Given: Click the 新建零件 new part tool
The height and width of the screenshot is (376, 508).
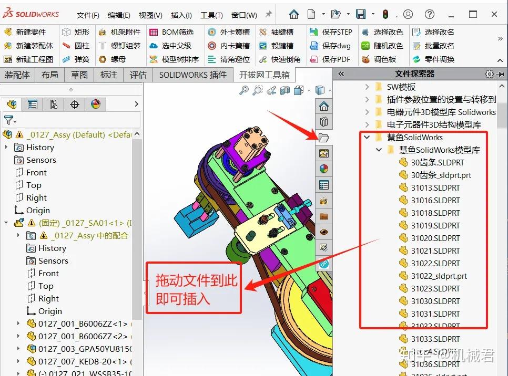Looking at the screenshot, I should [25, 32].
